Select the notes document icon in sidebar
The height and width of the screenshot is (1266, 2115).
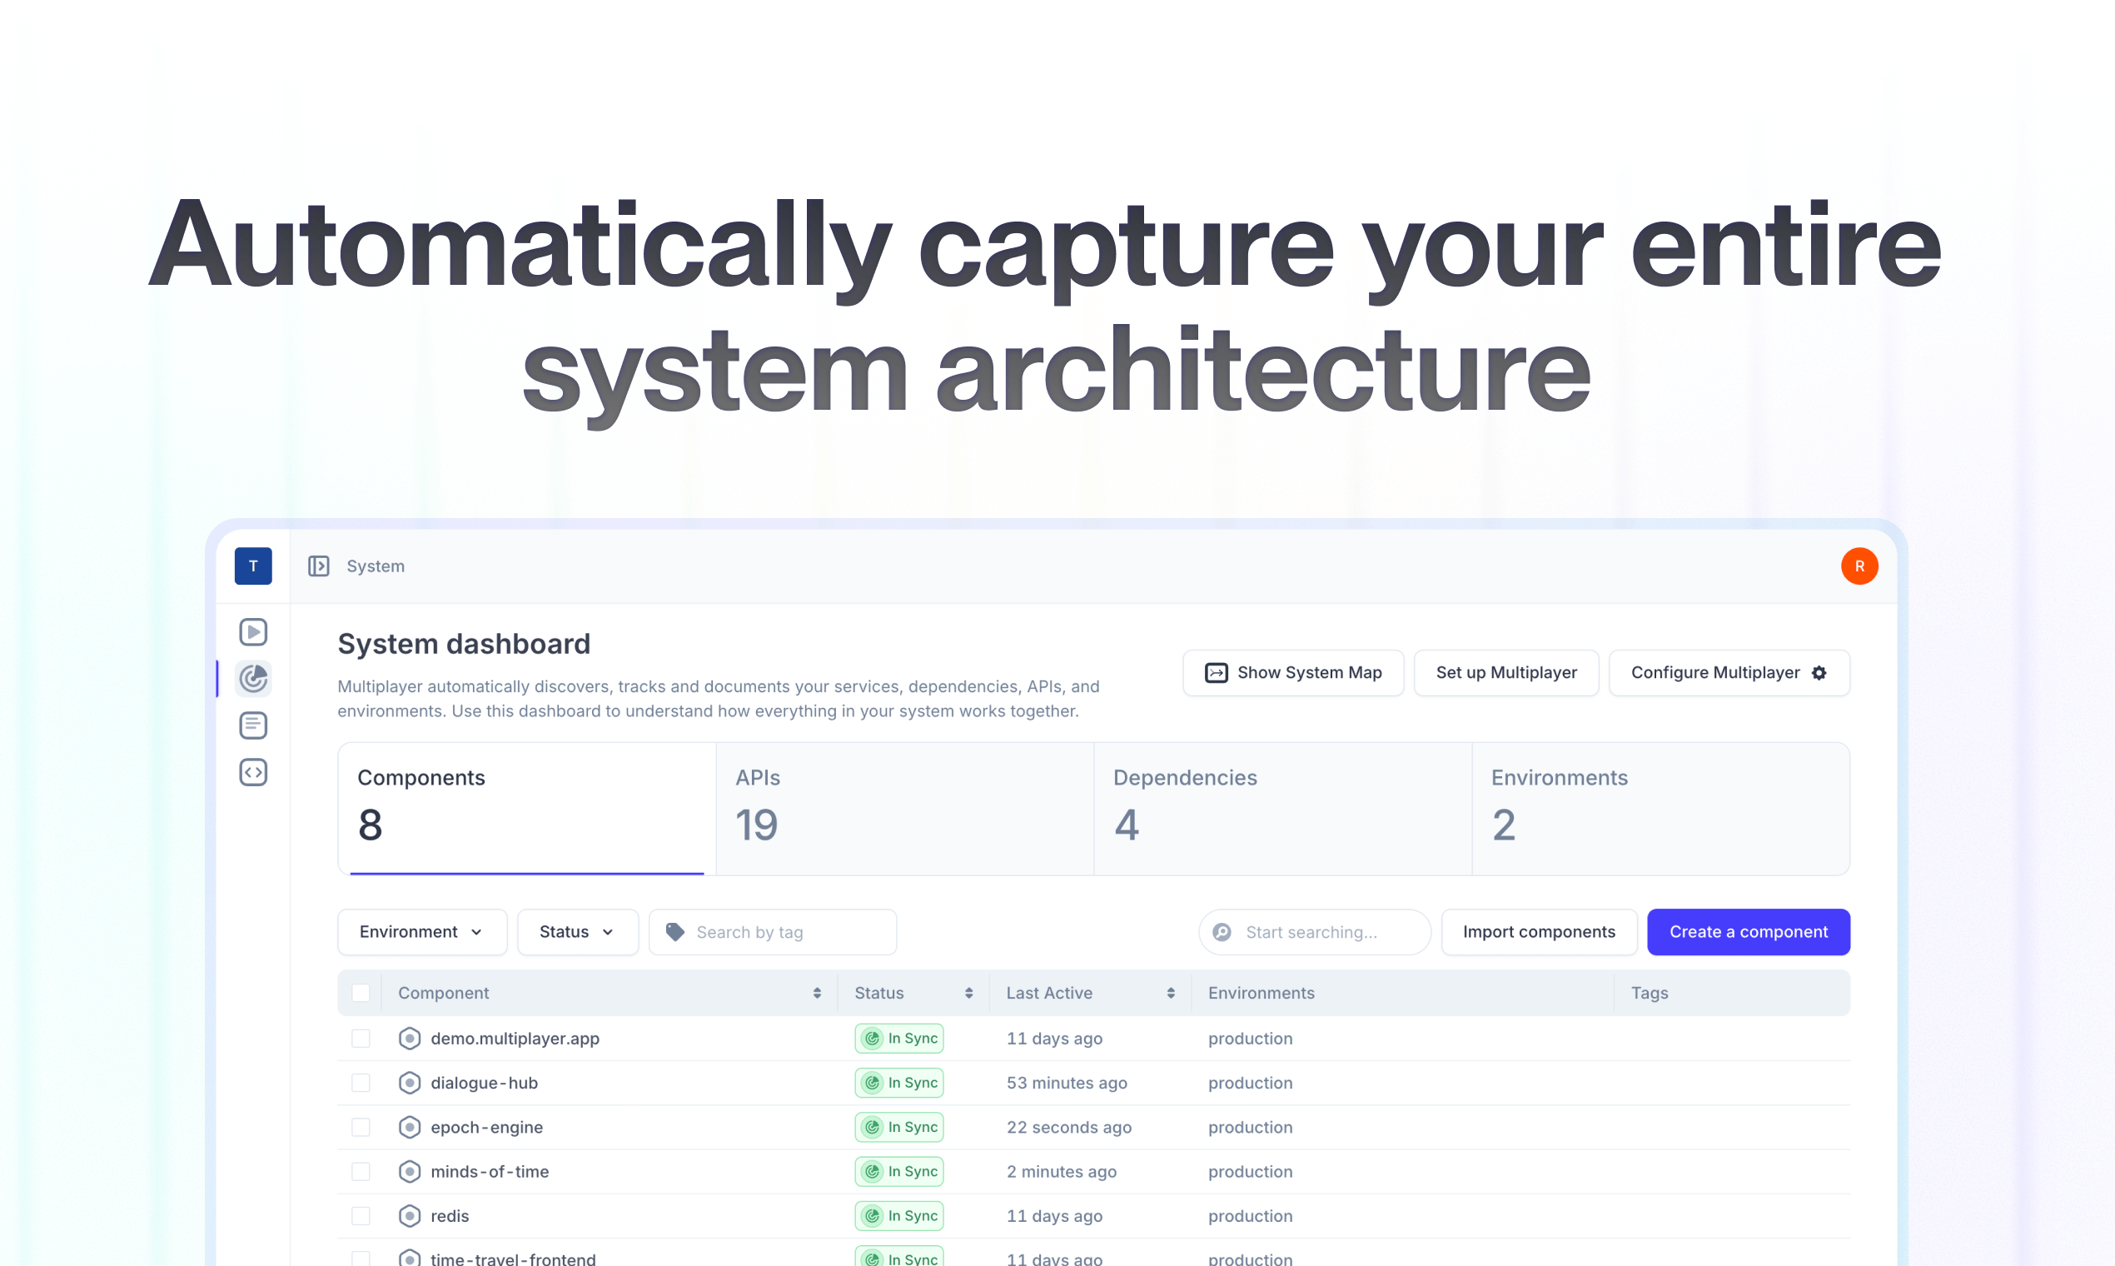point(253,725)
